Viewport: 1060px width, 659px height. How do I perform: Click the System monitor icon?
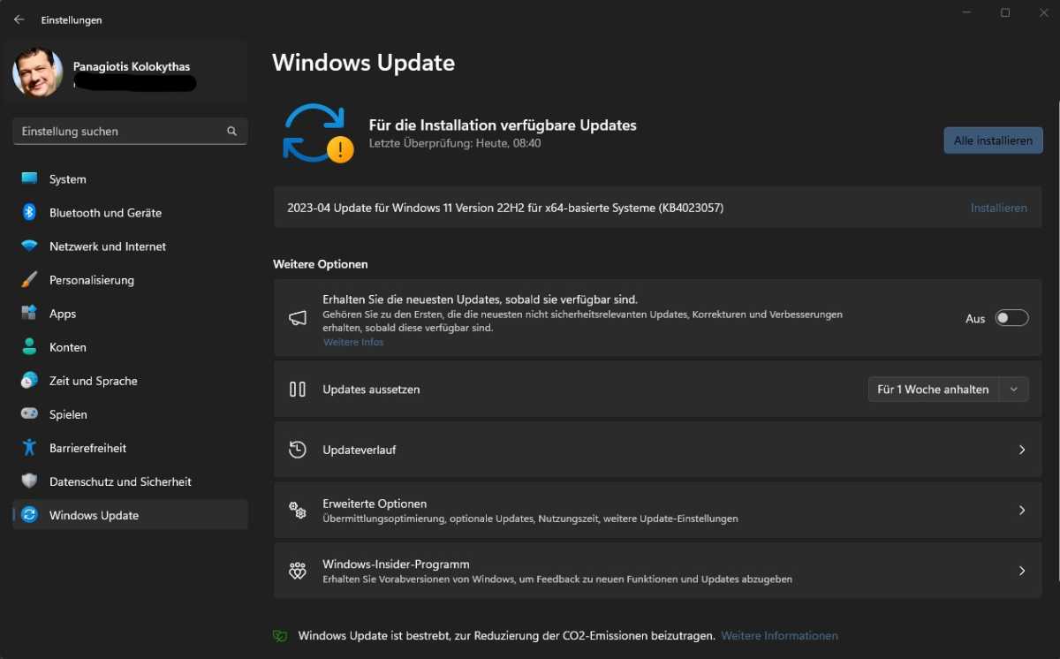tap(30, 178)
